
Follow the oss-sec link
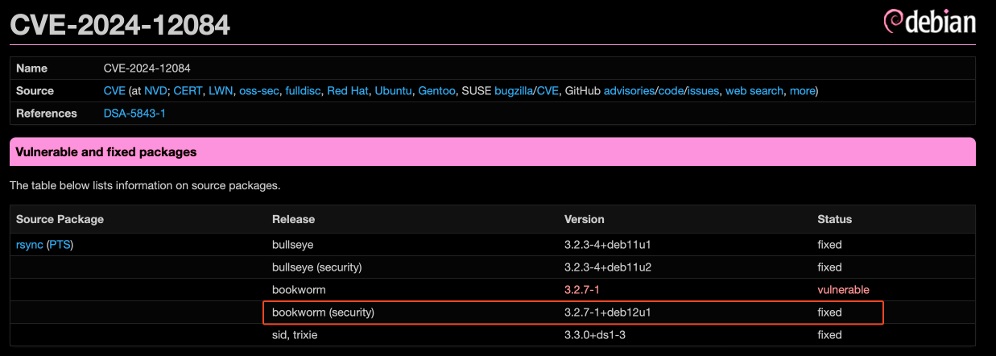258,91
